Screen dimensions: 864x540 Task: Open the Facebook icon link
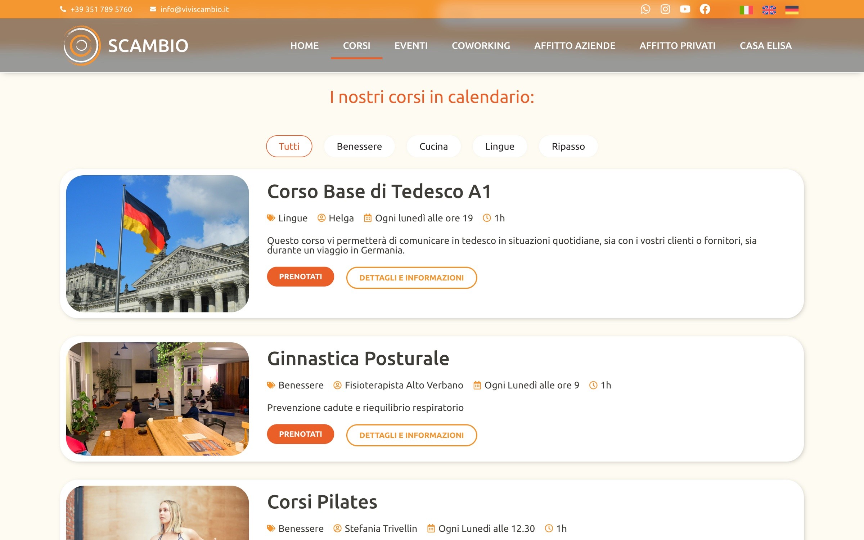705,9
